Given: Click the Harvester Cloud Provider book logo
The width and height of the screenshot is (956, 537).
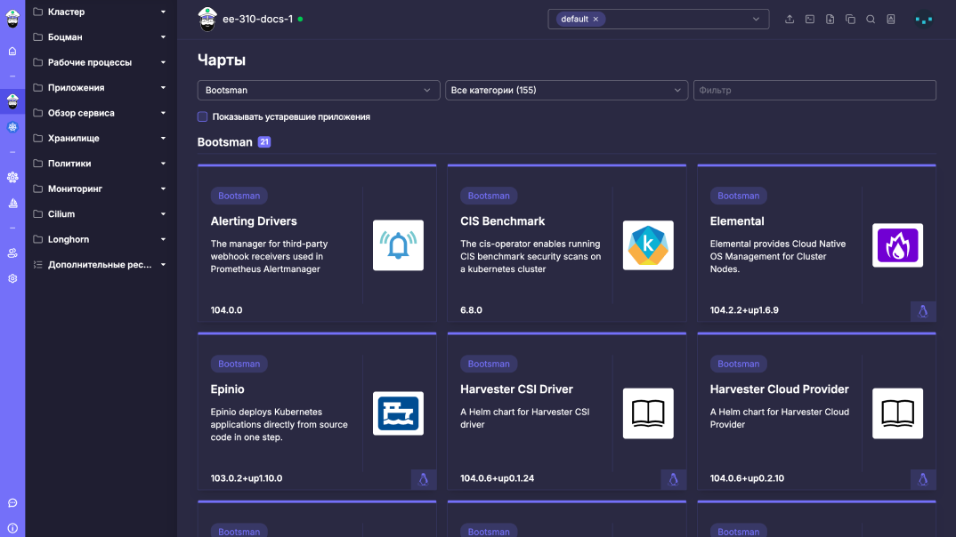Looking at the screenshot, I should pyautogui.click(x=897, y=413).
